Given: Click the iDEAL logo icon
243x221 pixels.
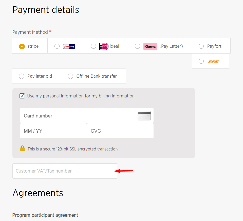Looking at the screenshot, I should pyautogui.click(x=104, y=46).
